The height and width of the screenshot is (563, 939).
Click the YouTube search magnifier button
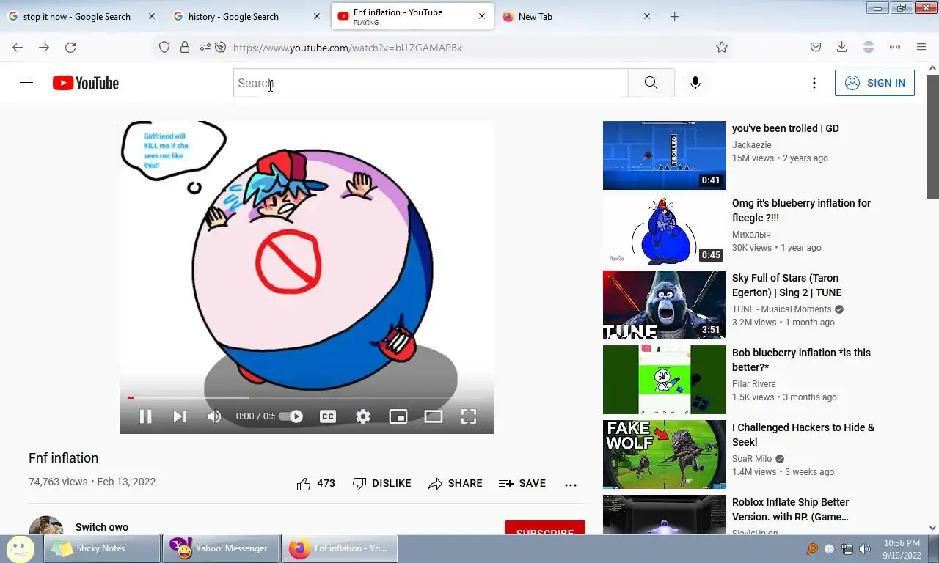click(651, 83)
